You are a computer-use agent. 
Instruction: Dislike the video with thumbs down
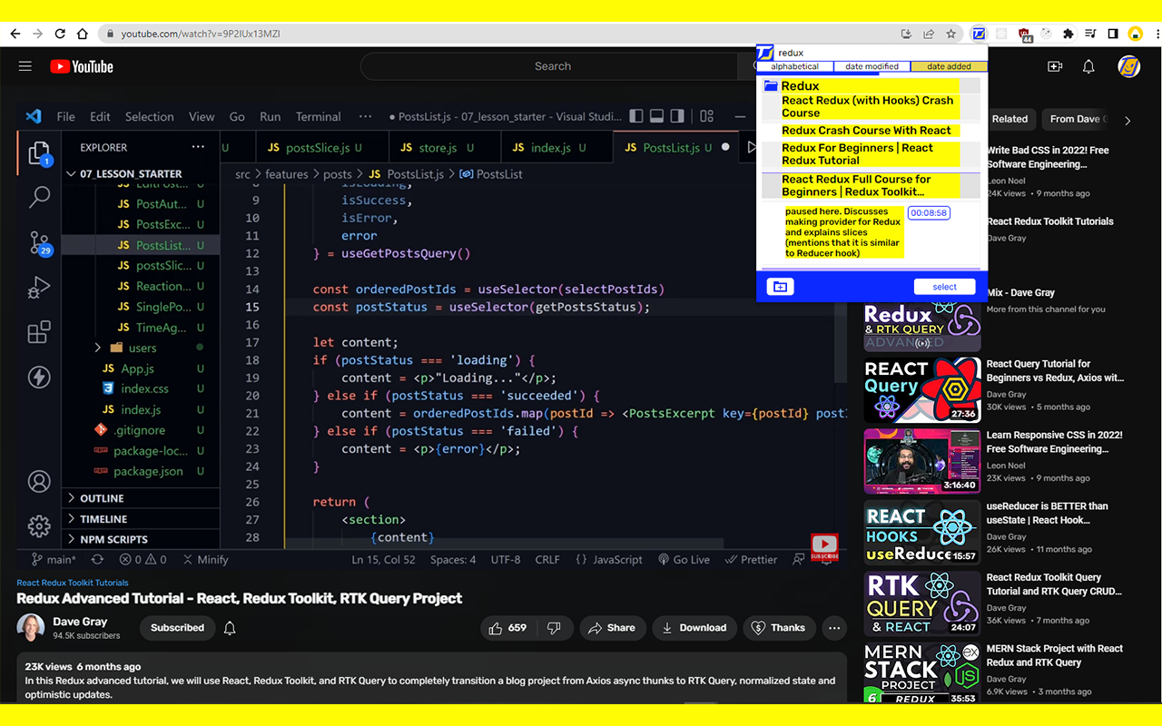pos(553,628)
